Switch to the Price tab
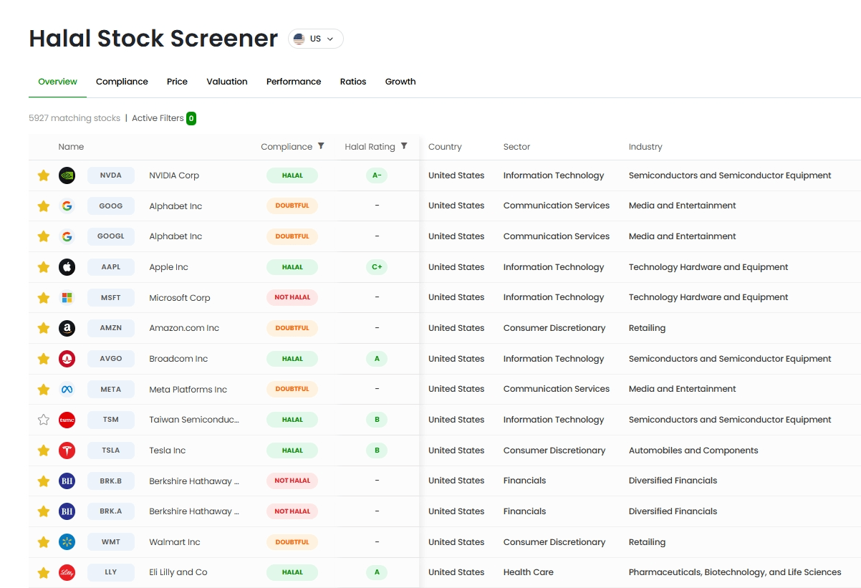This screenshot has height=588, width=861. click(x=177, y=82)
